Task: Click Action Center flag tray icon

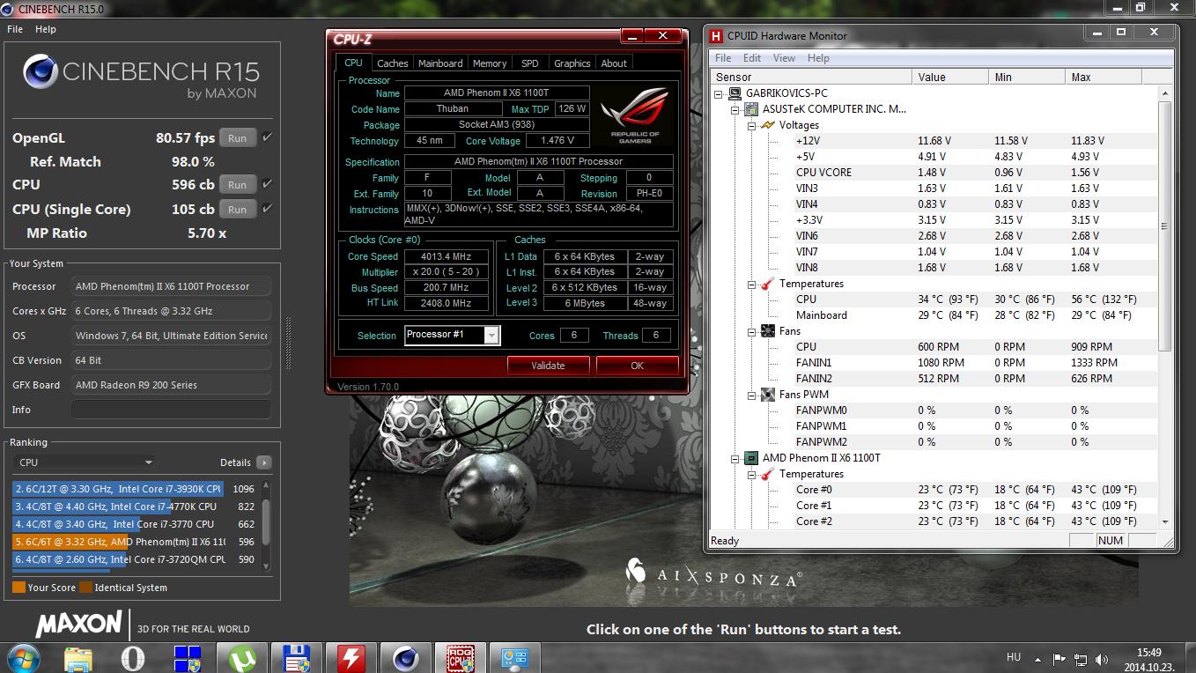Action: coord(1059,658)
